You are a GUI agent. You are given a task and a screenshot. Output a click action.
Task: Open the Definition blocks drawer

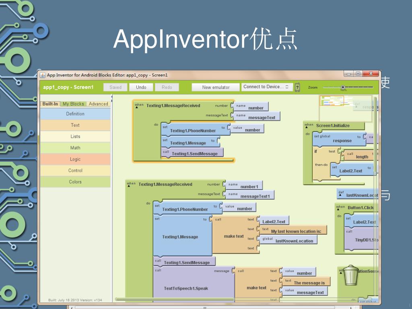75,114
